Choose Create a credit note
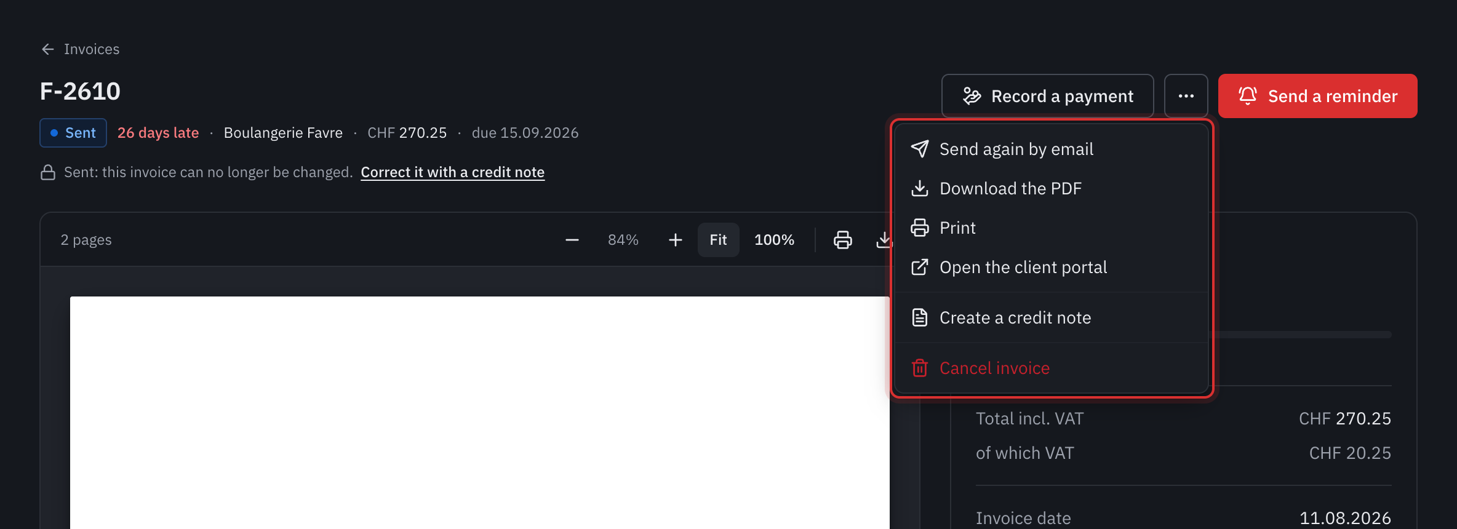The image size is (1457, 529). (1052, 317)
